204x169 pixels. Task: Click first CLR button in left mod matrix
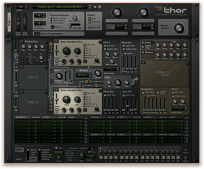(86, 121)
